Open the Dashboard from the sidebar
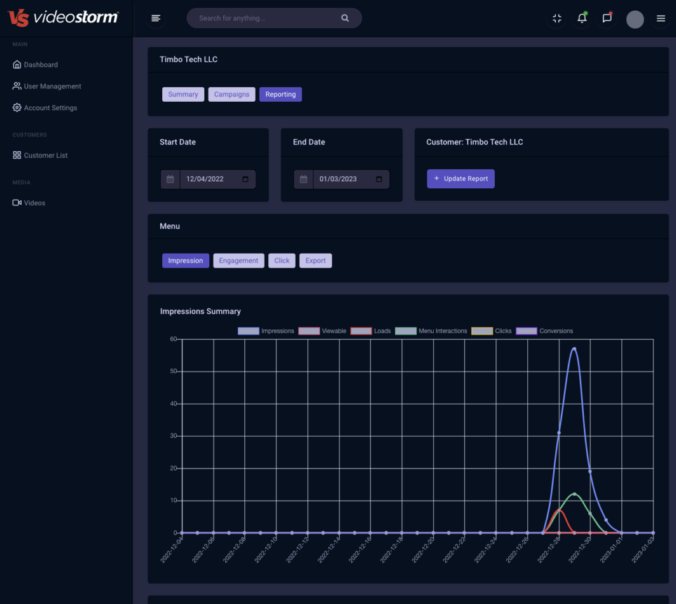Viewport: 676px width, 604px height. [40, 64]
